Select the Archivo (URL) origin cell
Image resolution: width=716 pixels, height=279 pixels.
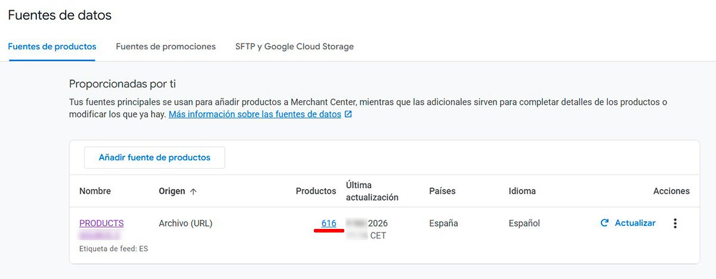186,224
